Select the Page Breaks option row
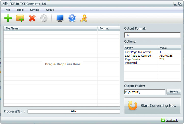This screenshot has width=184, height=124. point(152,59)
